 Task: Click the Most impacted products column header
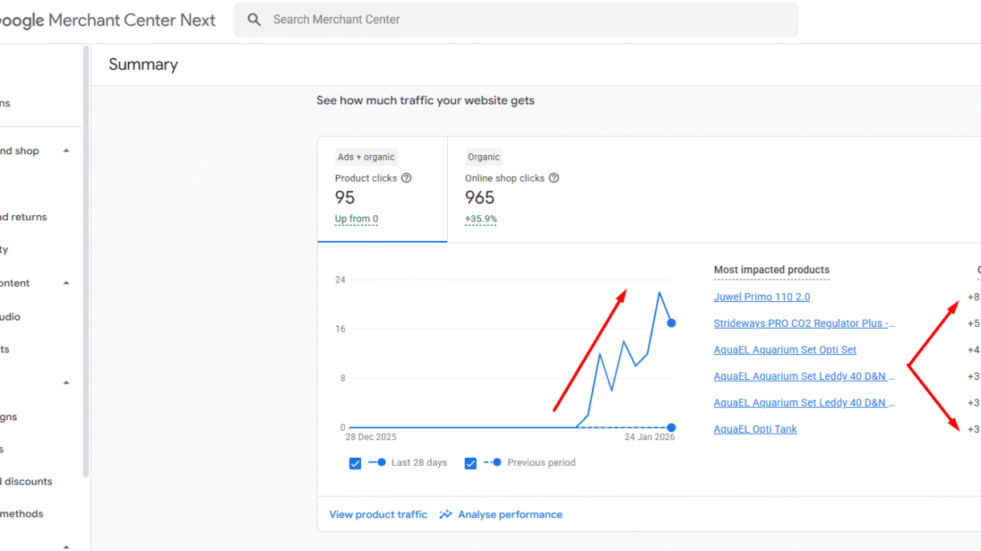[771, 270]
